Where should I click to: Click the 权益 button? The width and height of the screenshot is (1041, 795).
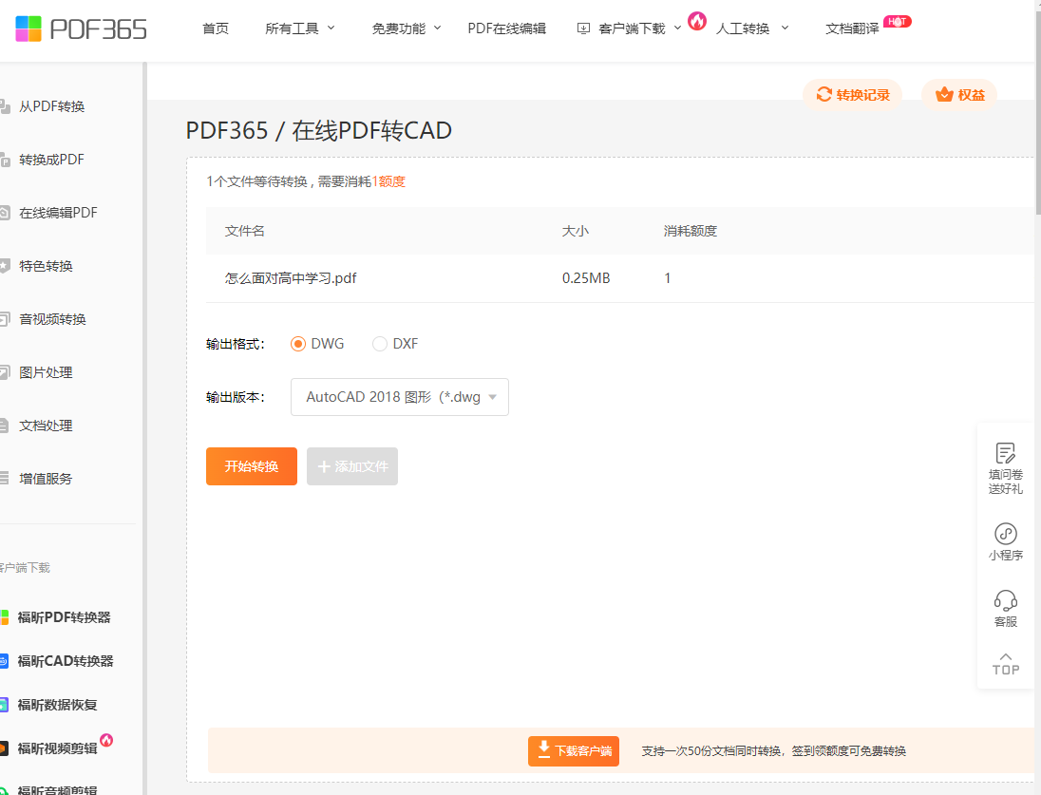[x=959, y=95]
